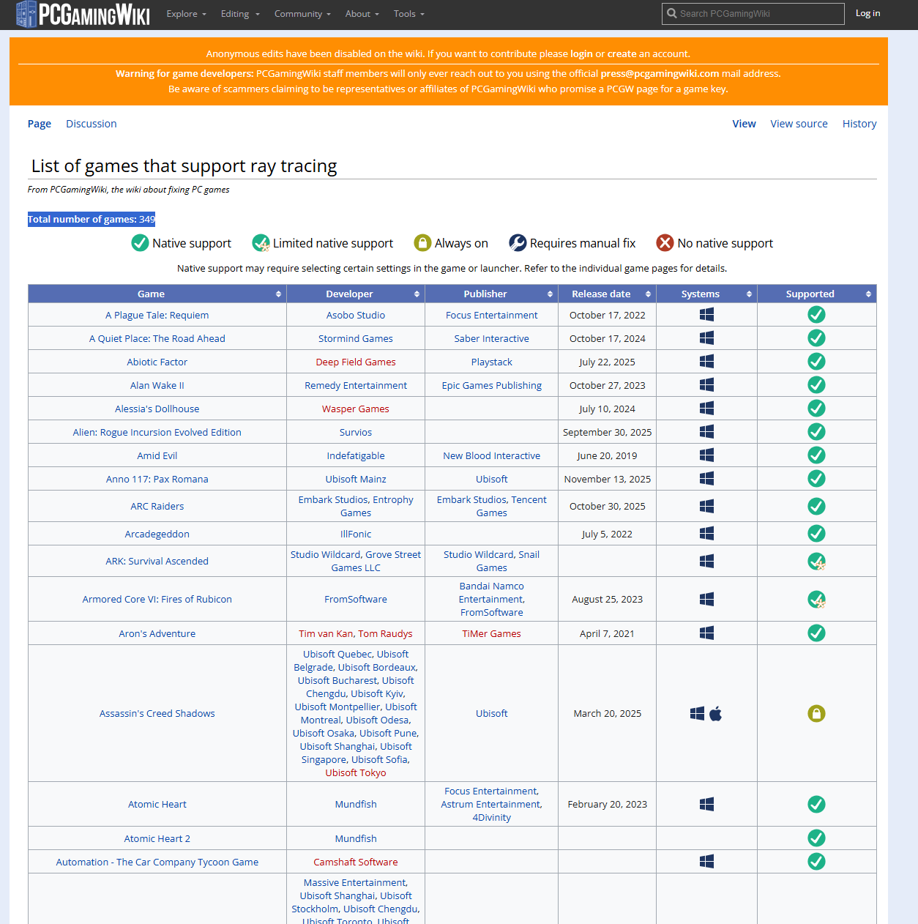Screen dimensions: 918x924
Task: Open the Explore dropdown menu
Action: tap(186, 14)
